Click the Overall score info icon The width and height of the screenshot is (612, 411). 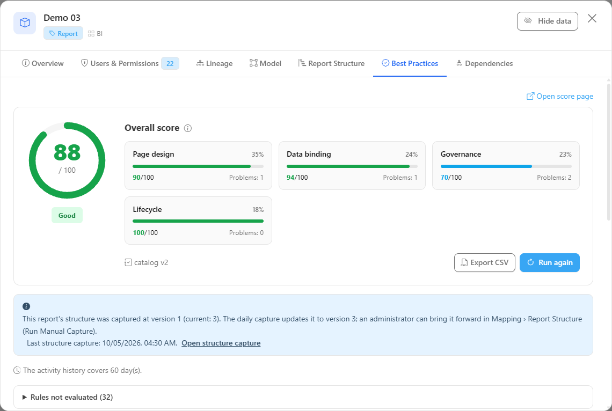point(188,128)
